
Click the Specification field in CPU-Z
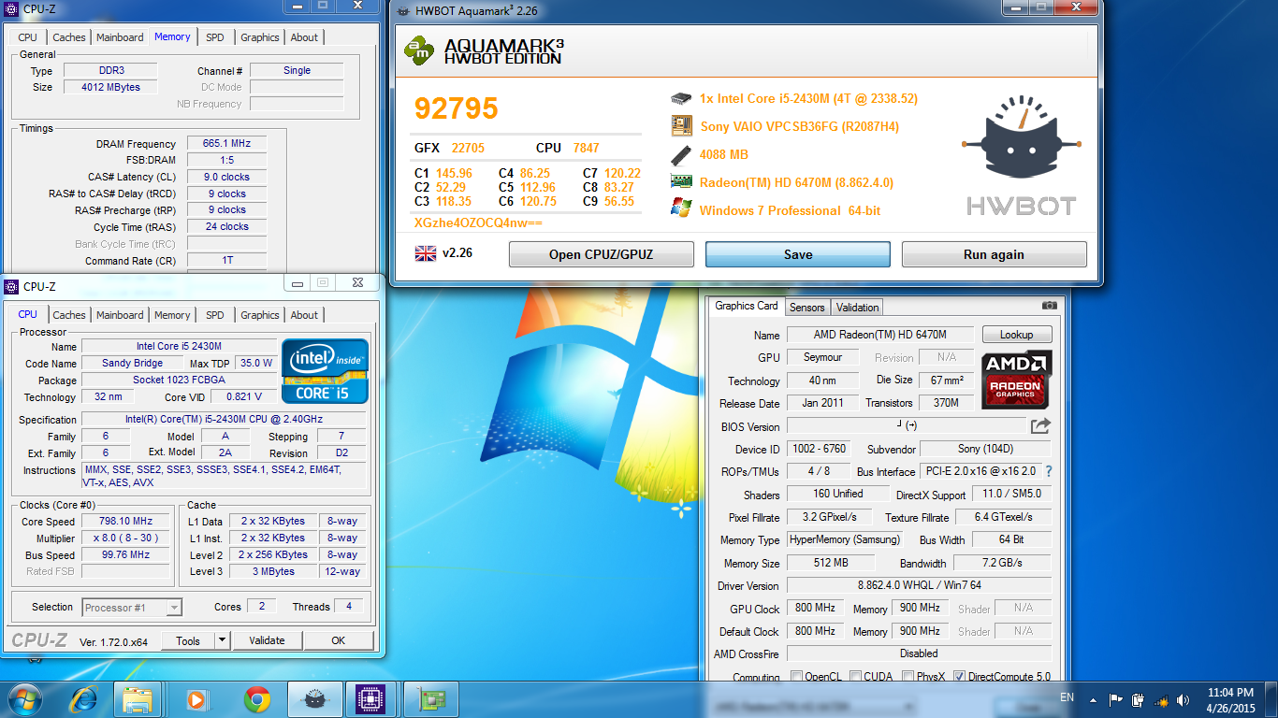pyautogui.click(x=225, y=420)
